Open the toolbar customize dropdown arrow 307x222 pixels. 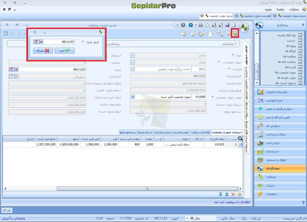pos(177,25)
